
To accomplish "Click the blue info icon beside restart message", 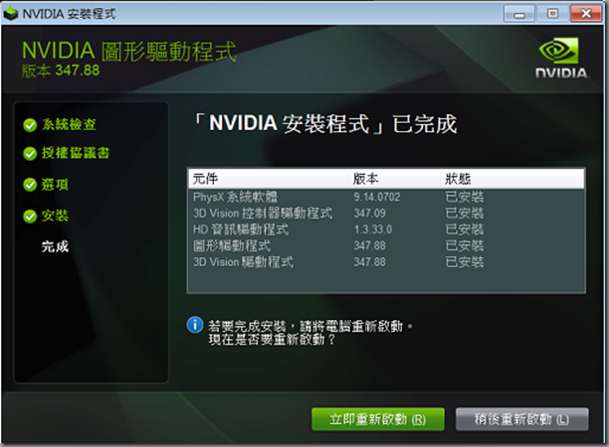I will pos(195,325).
